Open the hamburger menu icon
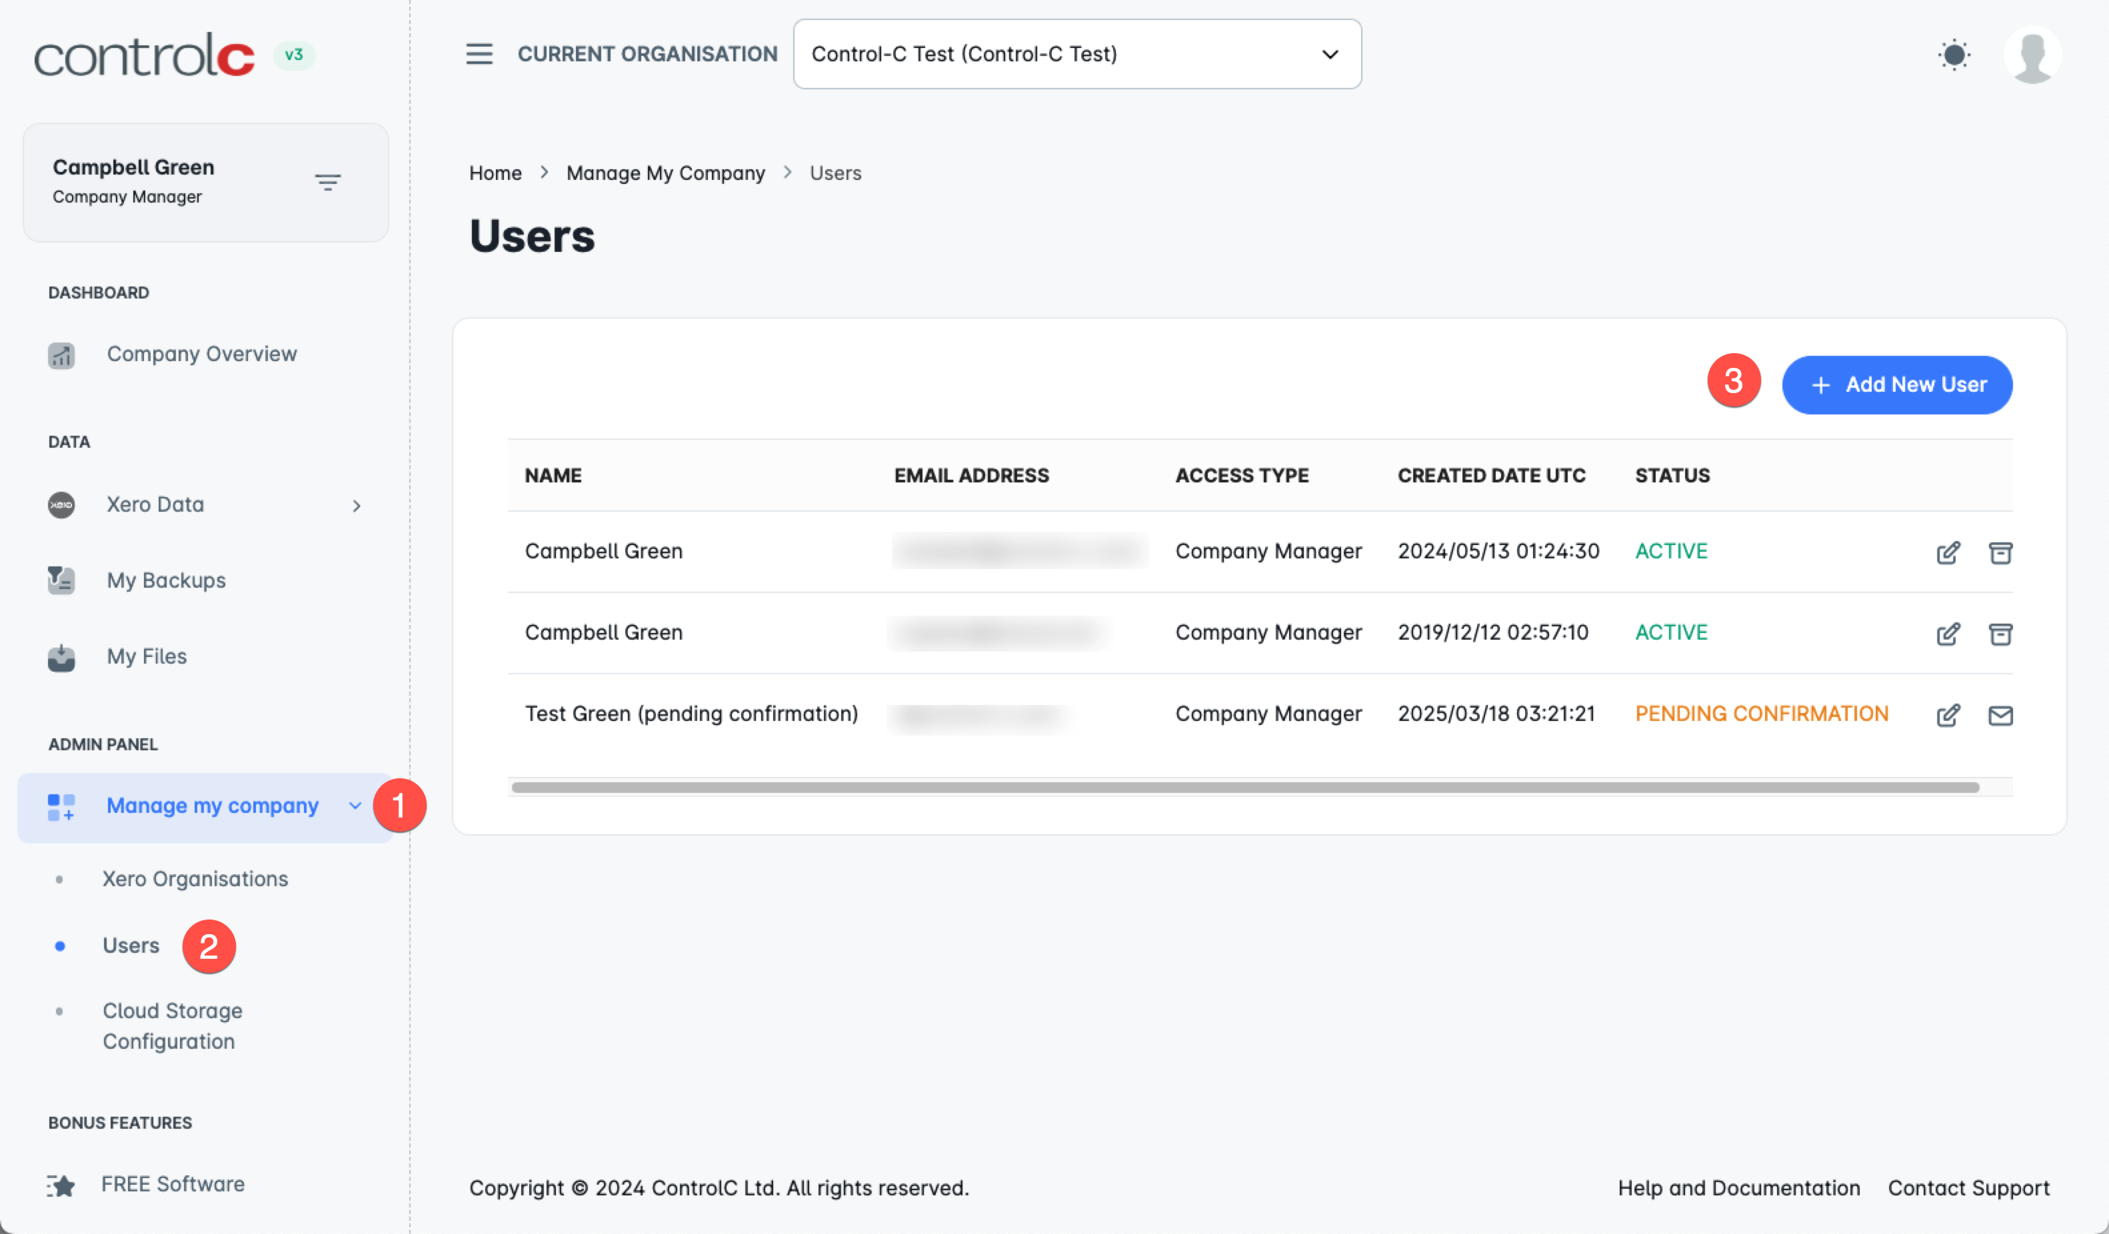 pos(479,55)
